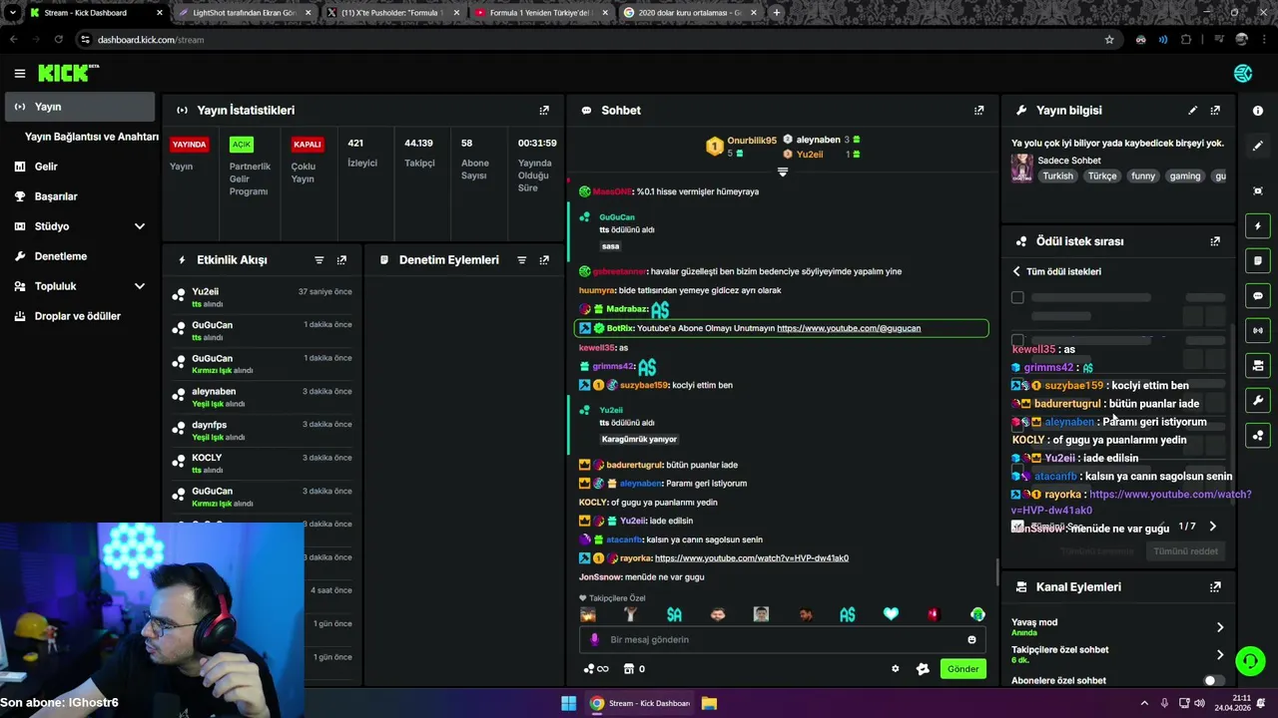Toggle the lightning bolt widget in the right sidebar
This screenshot has height=718, width=1278.
(x=1258, y=226)
